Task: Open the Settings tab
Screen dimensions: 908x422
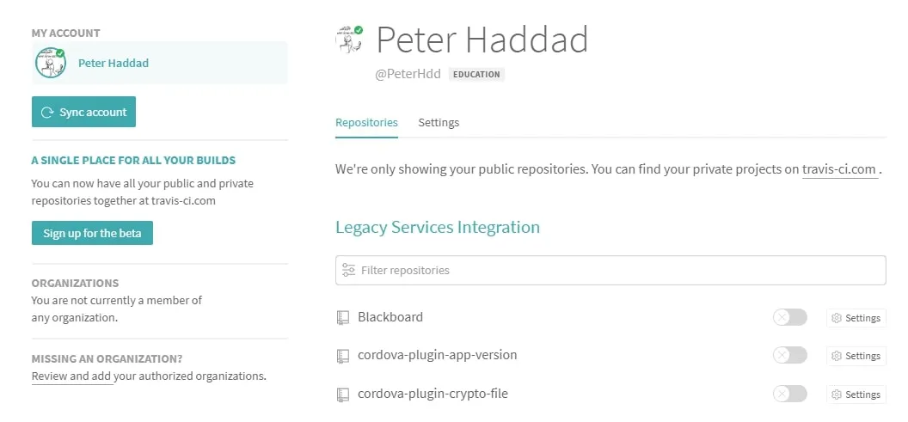Action: 439,123
